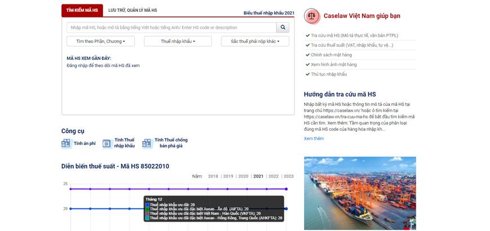Click the magnifier search button
Image resolution: width=490 pixels, height=231 pixels.
284,27
